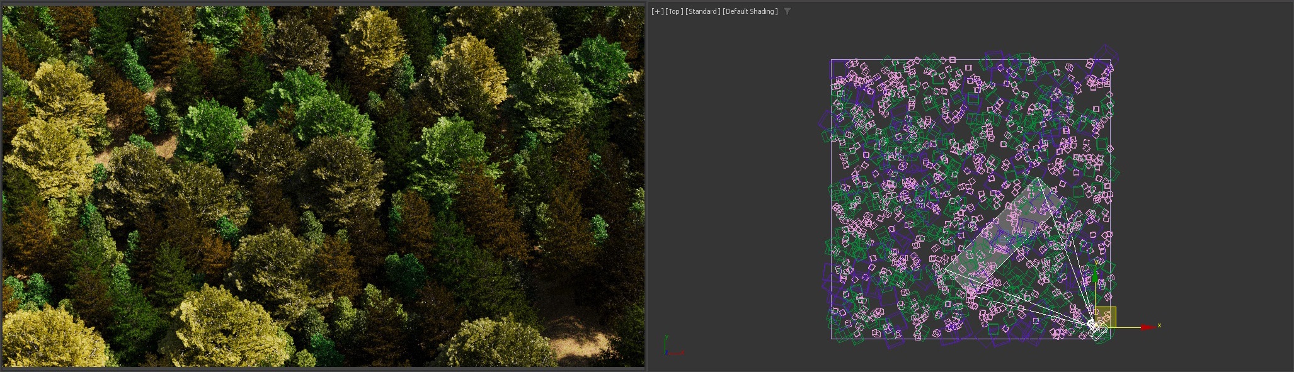The width and height of the screenshot is (1294, 372).
Task: Open the [Default Shading] menu
Action: [x=750, y=11]
